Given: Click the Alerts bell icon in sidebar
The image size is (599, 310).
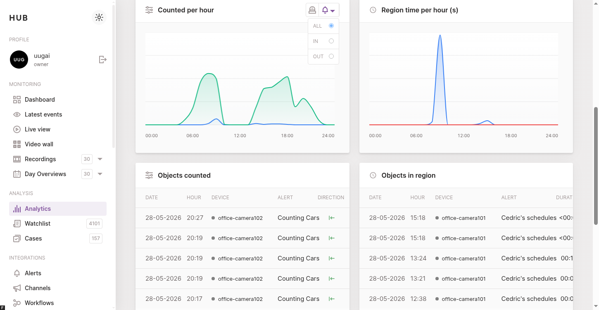Looking at the screenshot, I should click(x=17, y=273).
